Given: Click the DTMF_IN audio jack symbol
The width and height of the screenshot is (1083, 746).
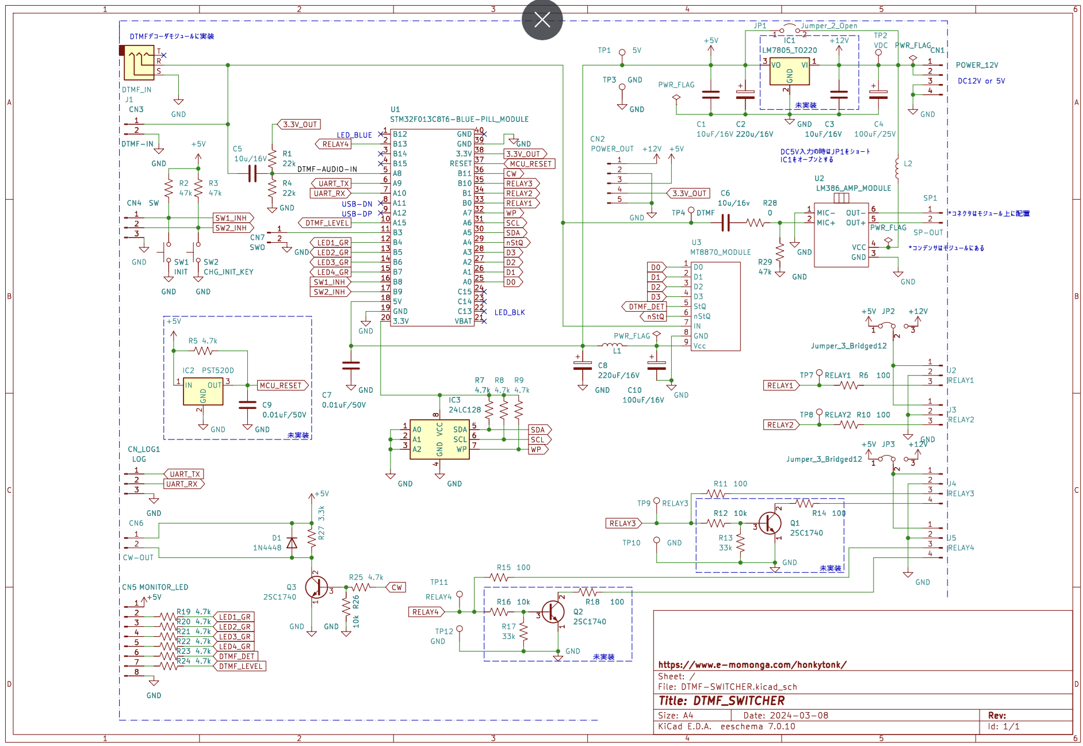Looking at the screenshot, I should tap(139, 62).
